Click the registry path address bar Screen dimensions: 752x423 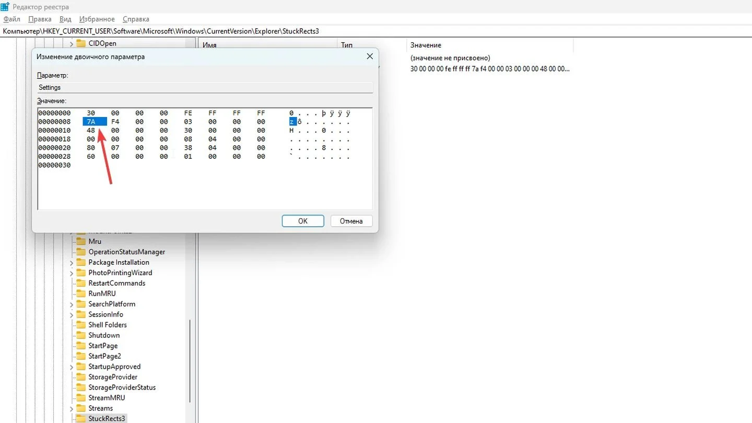(376, 31)
